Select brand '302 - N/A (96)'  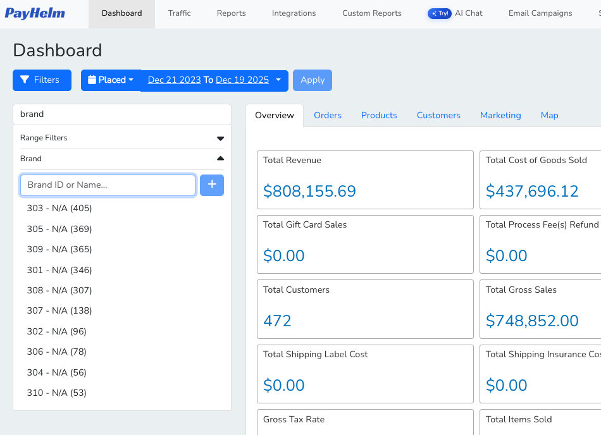(x=57, y=331)
